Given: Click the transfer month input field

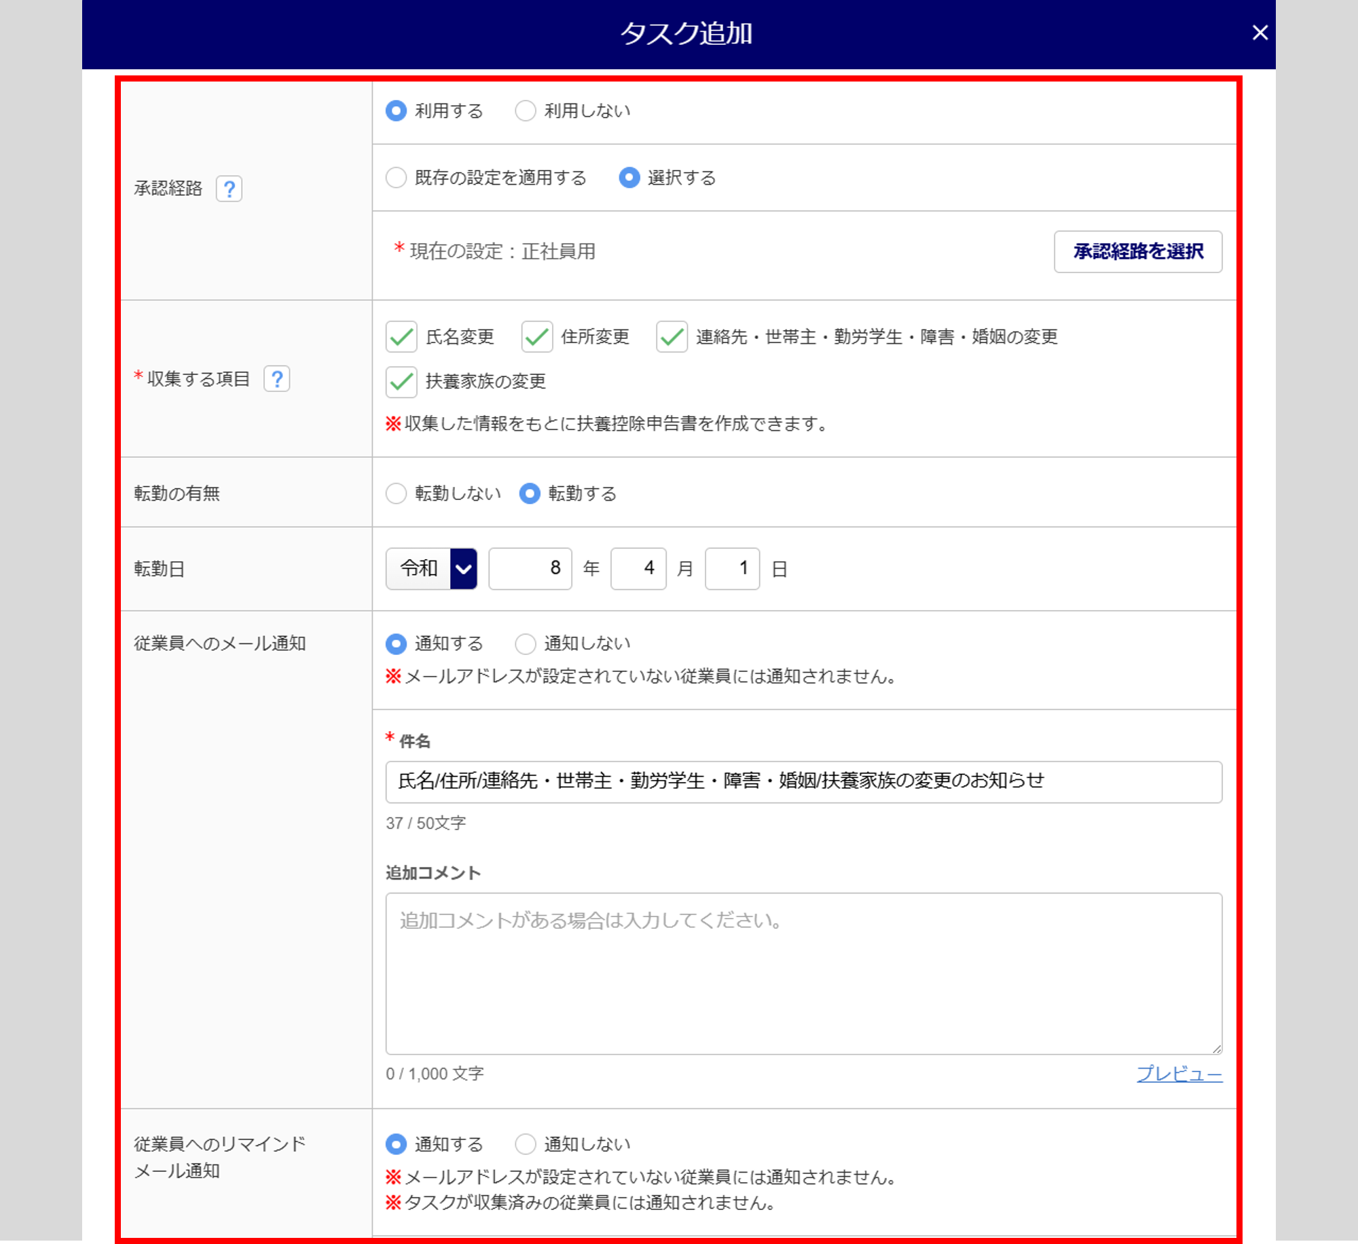Looking at the screenshot, I should click(638, 569).
